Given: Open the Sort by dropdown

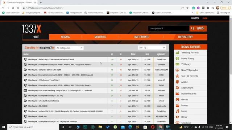Looking at the screenshot, I should point(152,47).
